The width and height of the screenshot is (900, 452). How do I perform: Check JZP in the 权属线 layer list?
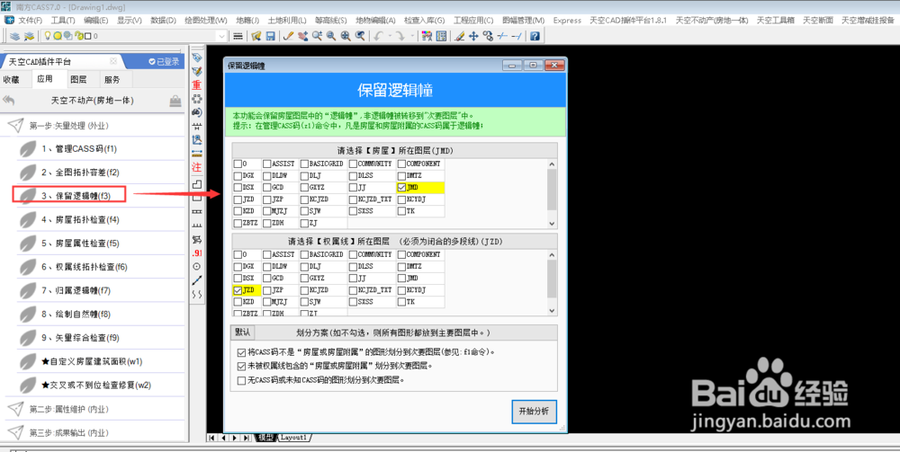(x=267, y=290)
